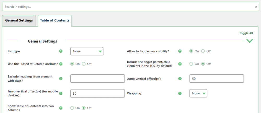Click the Toggle All link

tap(246, 33)
